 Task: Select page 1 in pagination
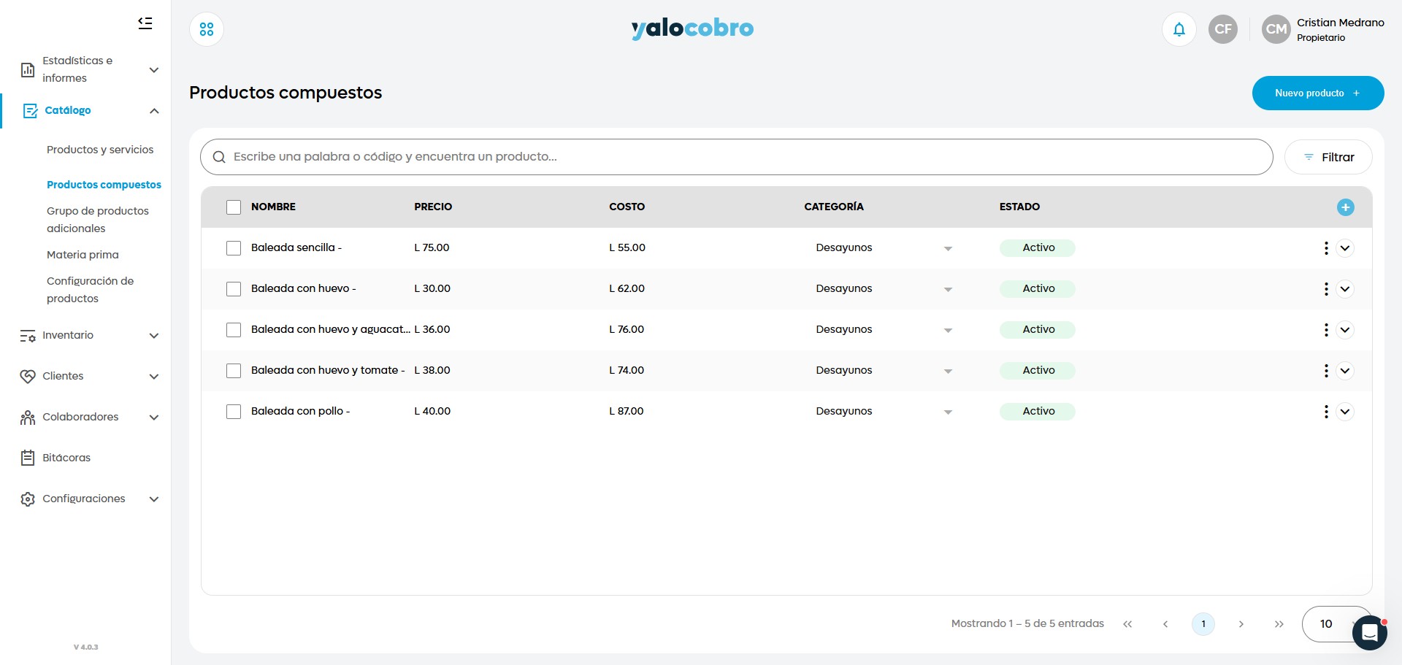pyautogui.click(x=1203, y=624)
